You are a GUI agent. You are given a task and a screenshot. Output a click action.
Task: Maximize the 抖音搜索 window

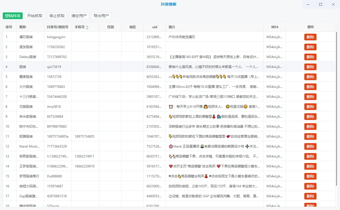(321, 4)
